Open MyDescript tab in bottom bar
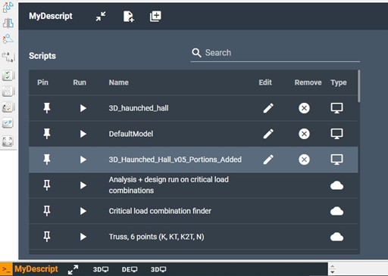The image size is (388, 276). (x=36, y=269)
